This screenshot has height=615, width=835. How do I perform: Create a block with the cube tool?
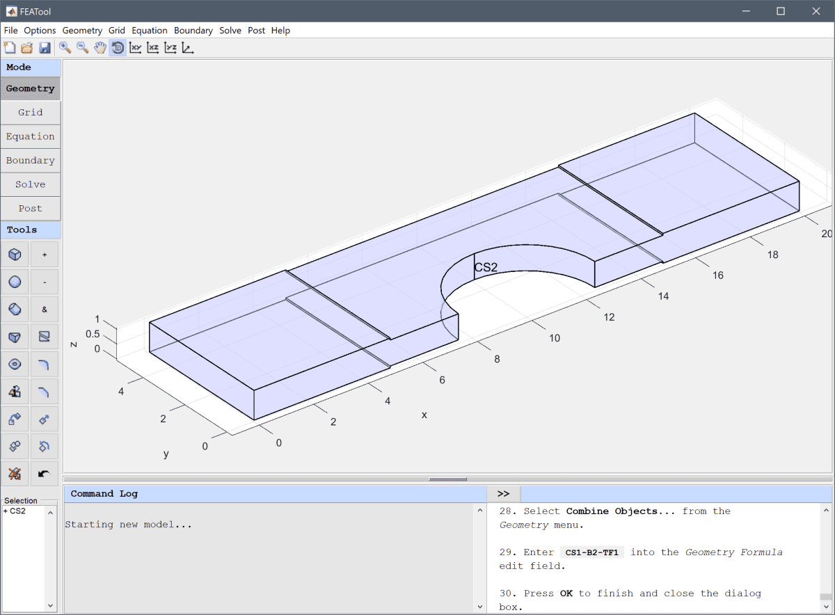click(15, 255)
